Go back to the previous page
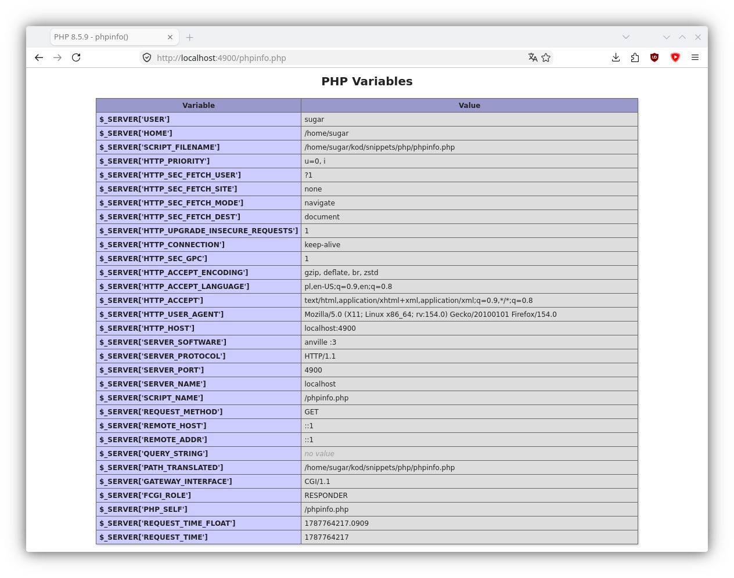The width and height of the screenshot is (734, 578). pos(39,57)
